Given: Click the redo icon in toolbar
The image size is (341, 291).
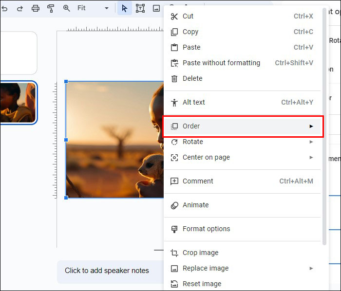Looking at the screenshot, I should click(x=20, y=8).
